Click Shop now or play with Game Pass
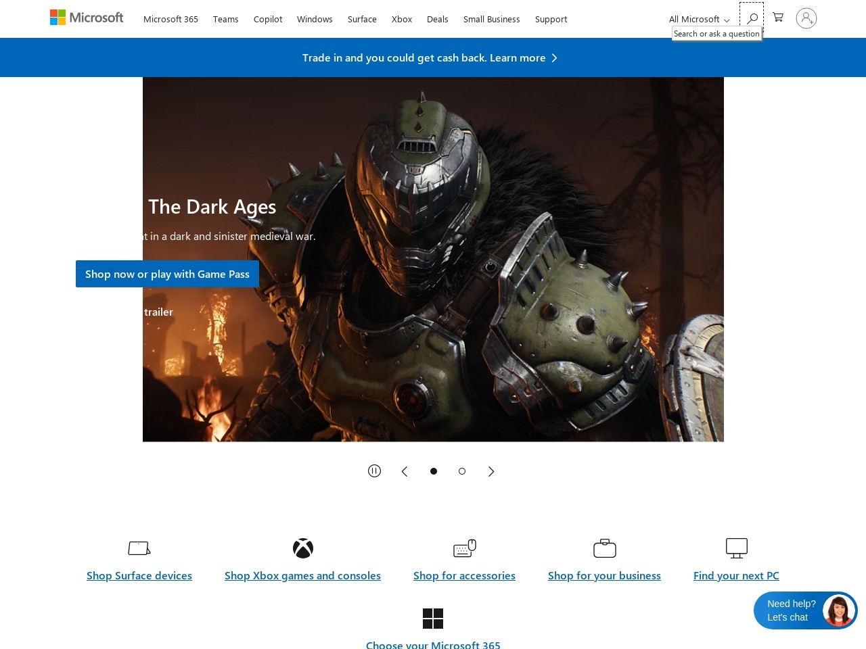The image size is (866, 649). pyautogui.click(x=167, y=274)
